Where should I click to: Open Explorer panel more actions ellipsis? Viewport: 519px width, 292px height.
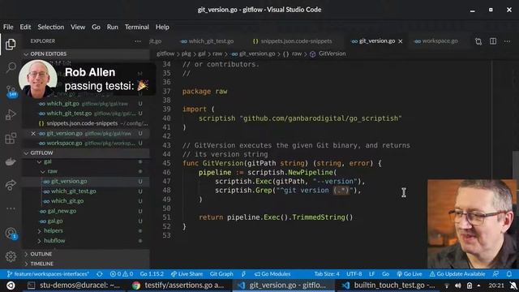pyautogui.click(x=138, y=41)
